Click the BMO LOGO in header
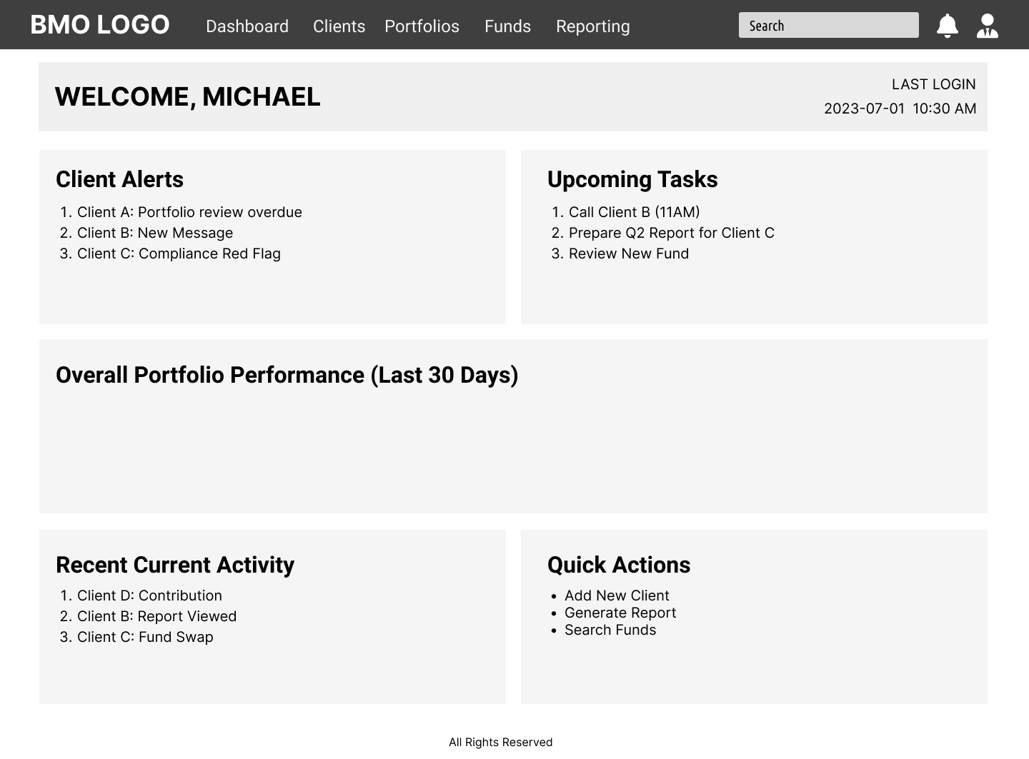This screenshot has width=1029, height=759. [x=100, y=25]
